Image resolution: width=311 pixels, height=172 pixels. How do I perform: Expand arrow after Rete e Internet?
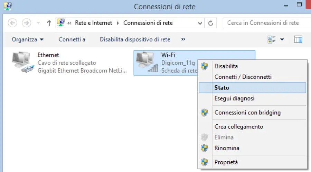(x=118, y=23)
